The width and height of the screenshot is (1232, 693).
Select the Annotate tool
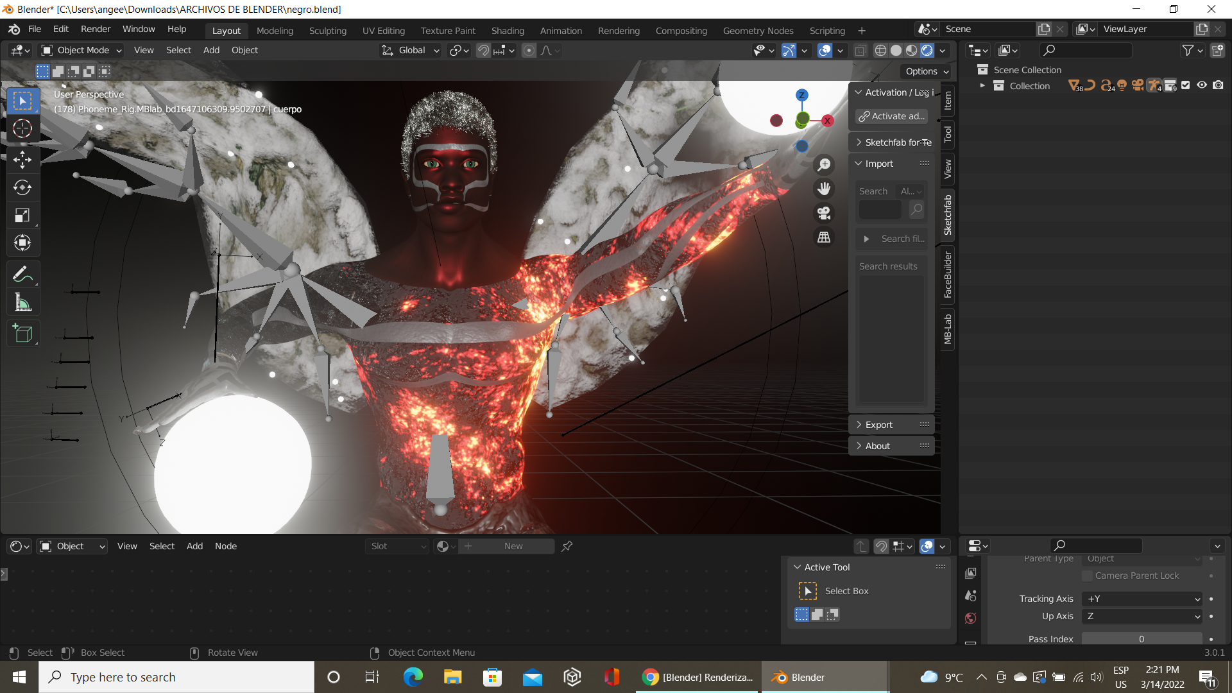pos(22,275)
